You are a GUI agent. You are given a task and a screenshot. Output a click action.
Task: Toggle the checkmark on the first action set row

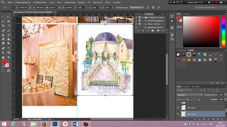(x=136, y=17)
